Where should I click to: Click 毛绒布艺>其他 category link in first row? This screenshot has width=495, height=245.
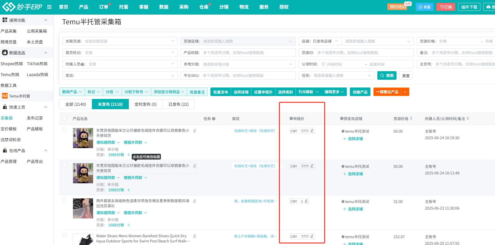tap(255, 131)
